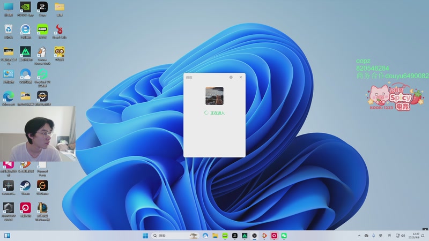The image size is (429, 241).
Task: Open the blue cloud browser taskbar icon
Action: 205,236
